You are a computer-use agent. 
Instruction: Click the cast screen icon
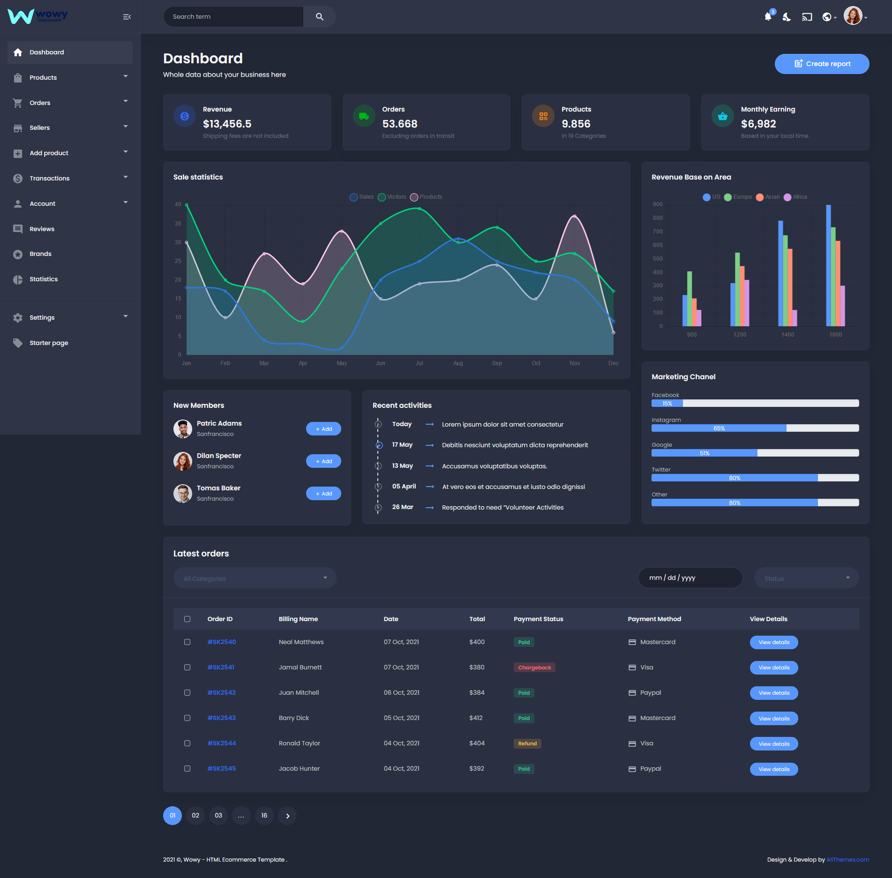(807, 17)
